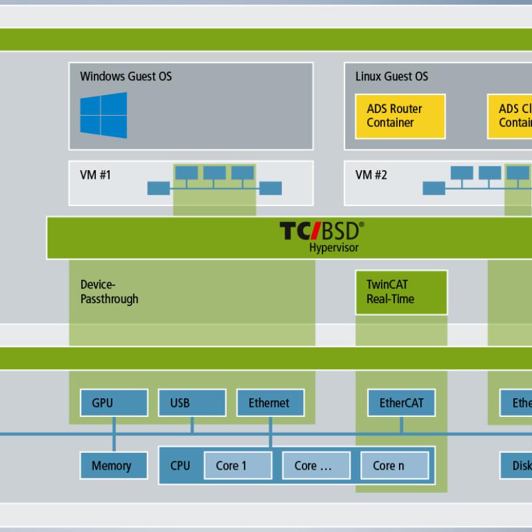Click the Linux Guest OS label

click(x=392, y=76)
